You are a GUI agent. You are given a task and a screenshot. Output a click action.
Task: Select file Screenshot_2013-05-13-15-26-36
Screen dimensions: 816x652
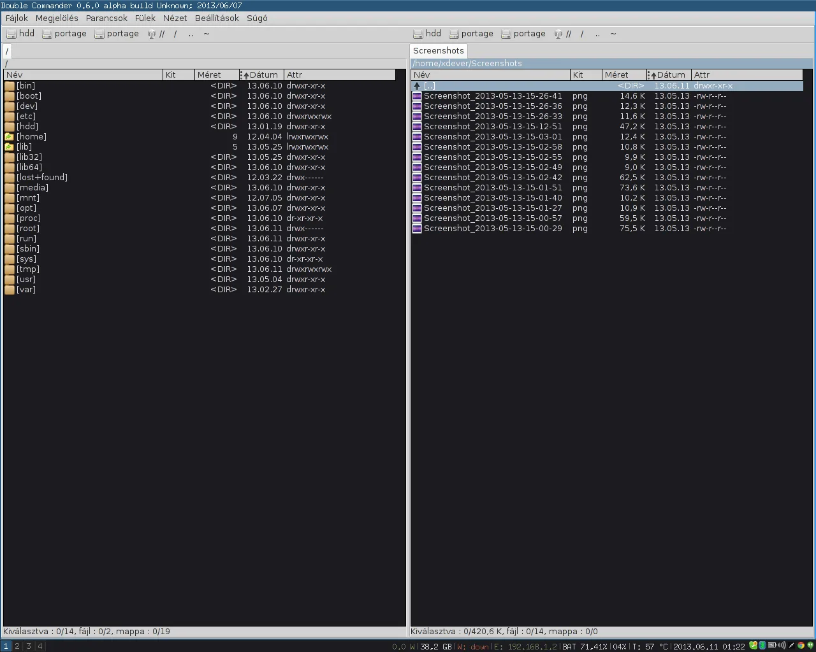coord(607,106)
